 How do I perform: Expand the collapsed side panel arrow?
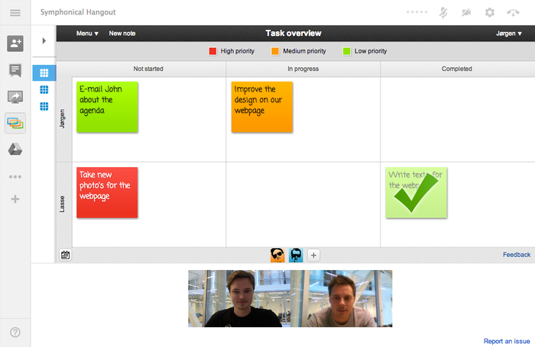point(44,40)
